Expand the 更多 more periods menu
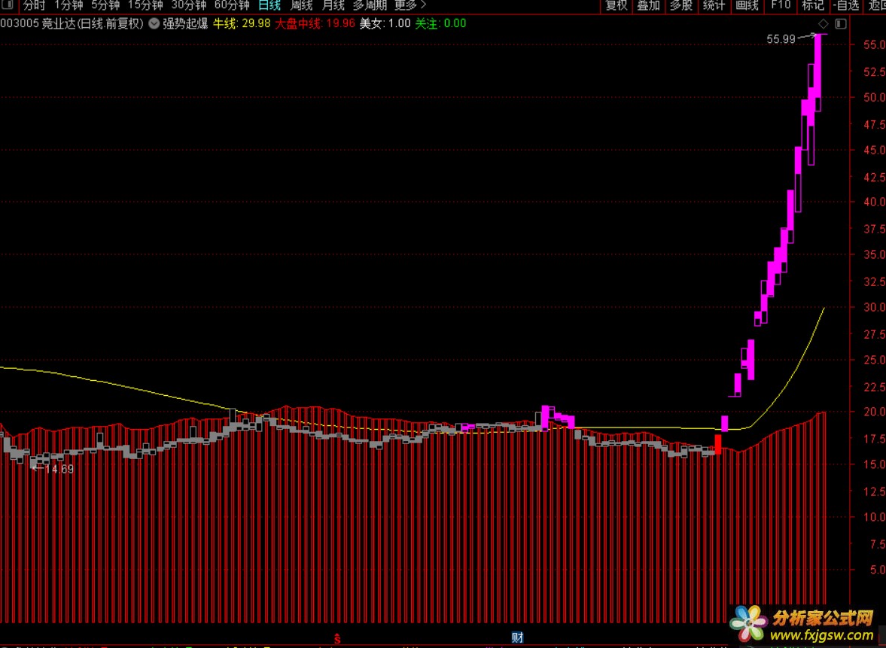The height and width of the screenshot is (648, 886). click(410, 5)
